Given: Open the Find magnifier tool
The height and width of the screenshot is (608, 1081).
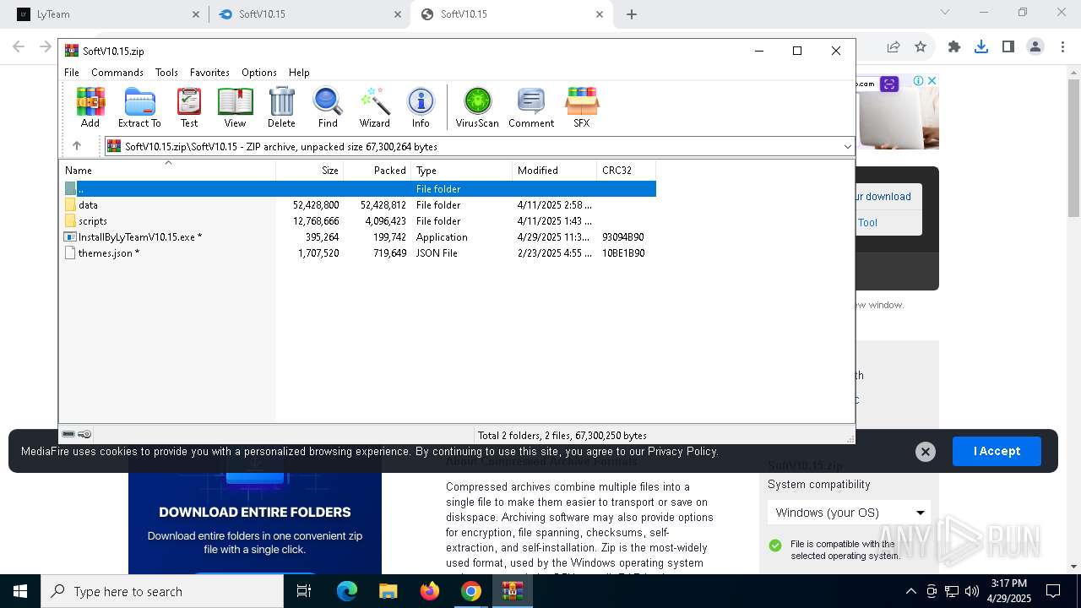Looking at the screenshot, I should (328, 107).
